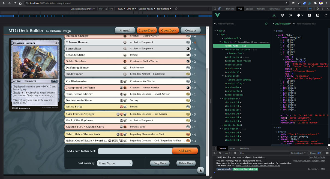Switch to the Rendering drawer tab

tap(244, 149)
